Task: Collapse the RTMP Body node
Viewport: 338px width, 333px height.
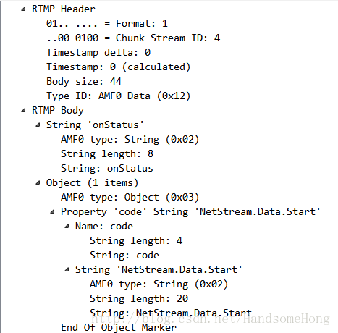Action: pyautogui.click(x=23, y=111)
